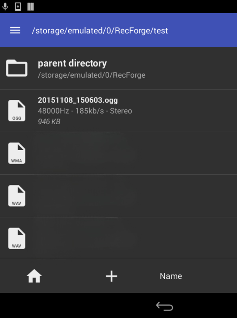
Task: Open the parent directory folder icon
Action: 17,68
